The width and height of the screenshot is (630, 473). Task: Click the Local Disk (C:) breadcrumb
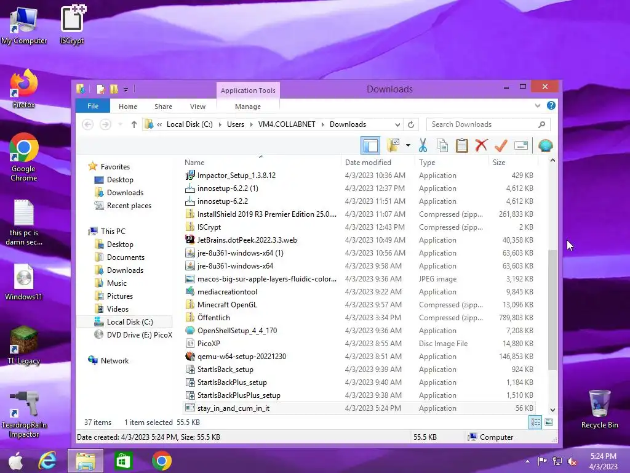pyautogui.click(x=189, y=124)
